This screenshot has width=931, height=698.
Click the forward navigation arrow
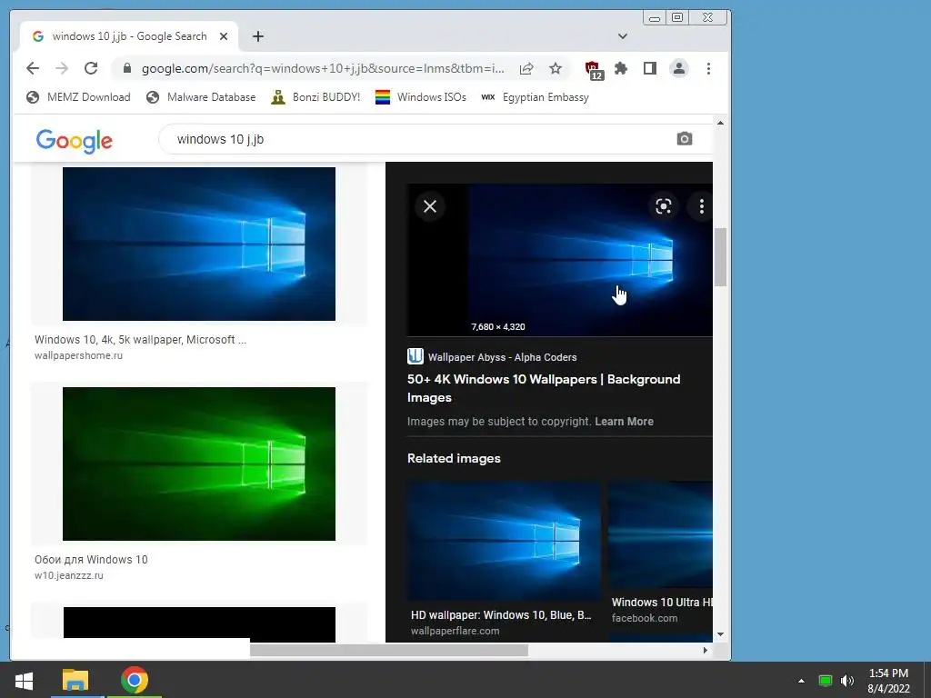(62, 68)
